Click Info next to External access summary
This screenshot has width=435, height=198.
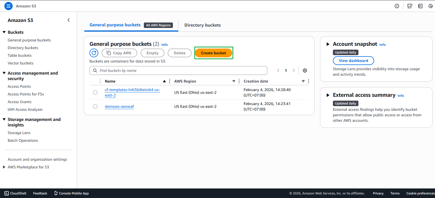(x=401, y=96)
